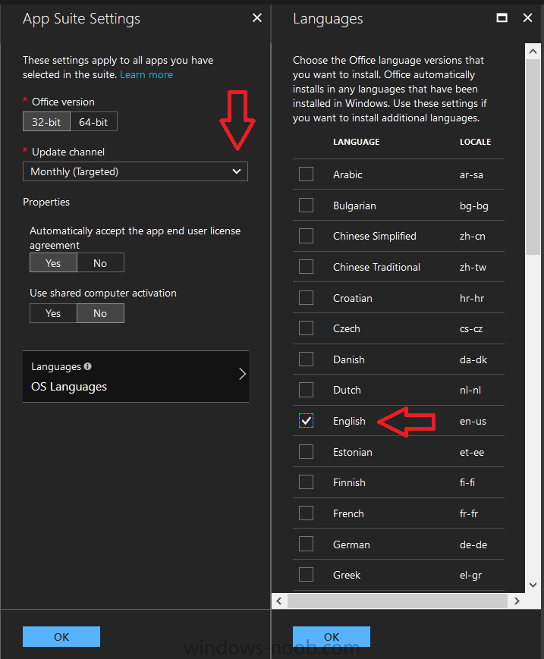Image resolution: width=544 pixels, height=659 pixels.
Task: Check the French language checkbox
Action: click(306, 513)
